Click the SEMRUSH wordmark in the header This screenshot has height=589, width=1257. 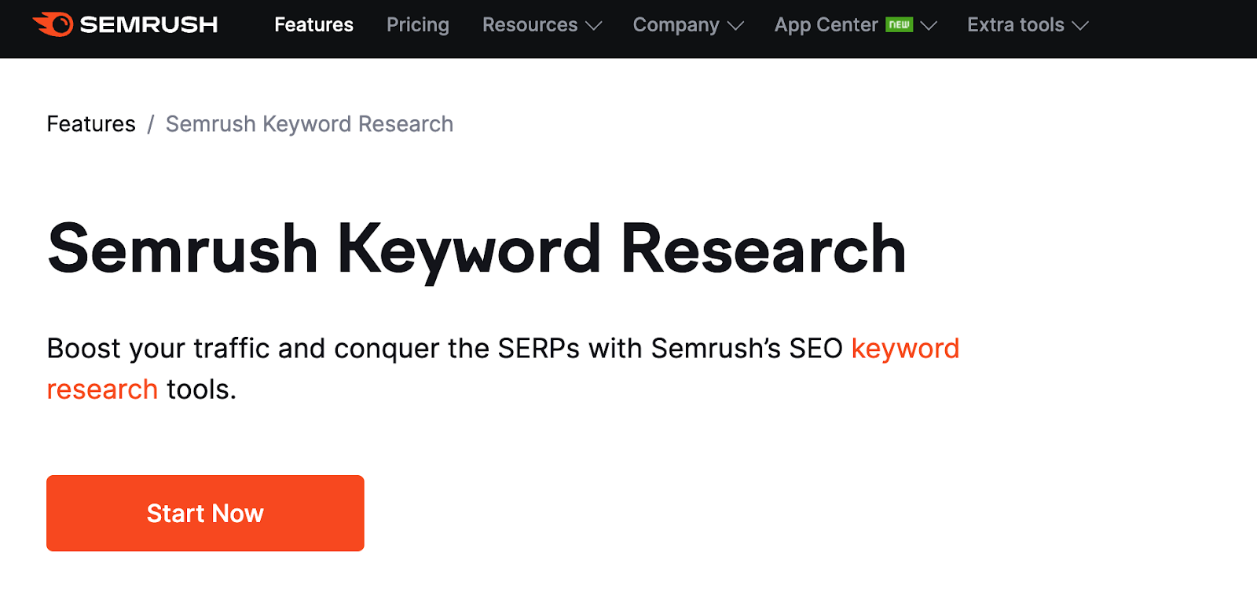pyautogui.click(x=148, y=25)
